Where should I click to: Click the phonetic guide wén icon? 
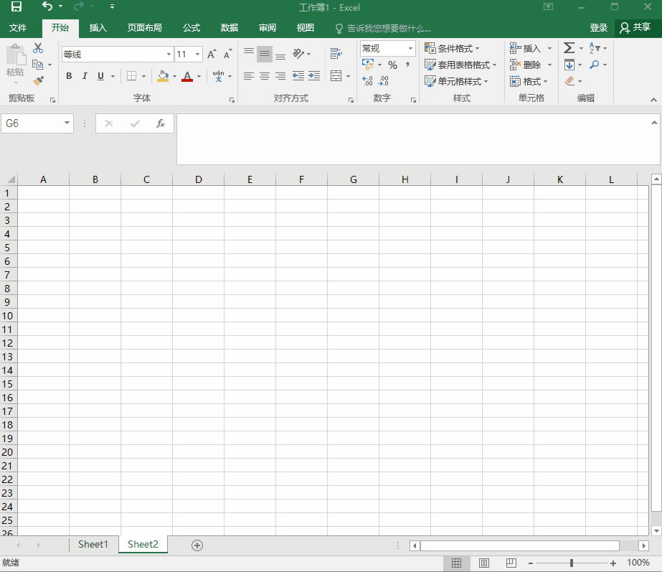(x=218, y=76)
